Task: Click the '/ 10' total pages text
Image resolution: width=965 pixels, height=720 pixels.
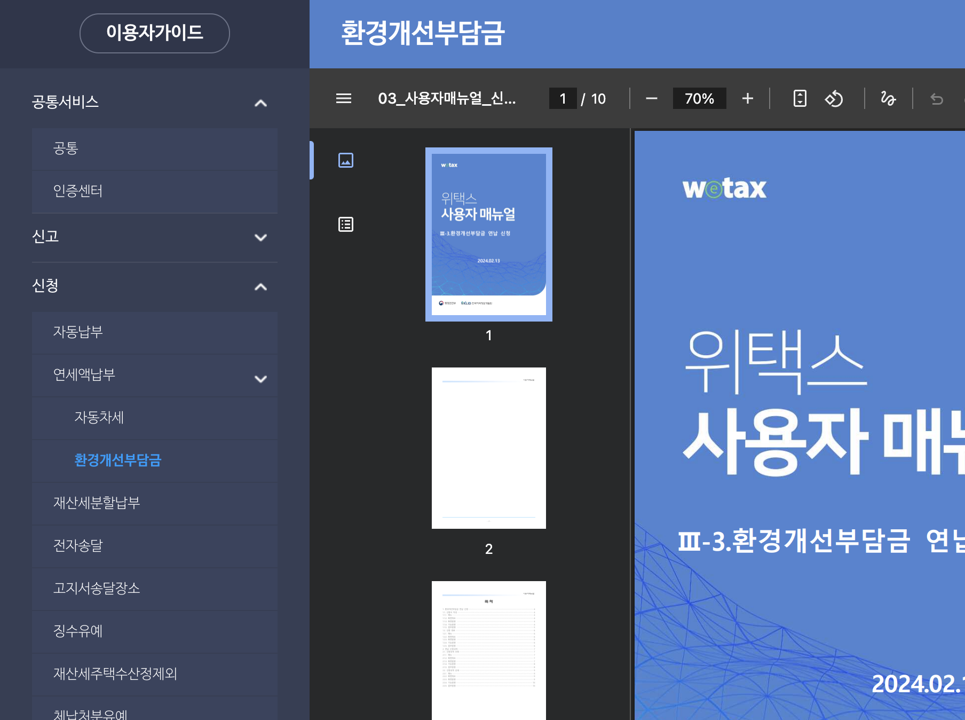Action: pyautogui.click(x=594, y=99)
